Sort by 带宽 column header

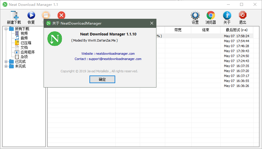tap(178, 30)
